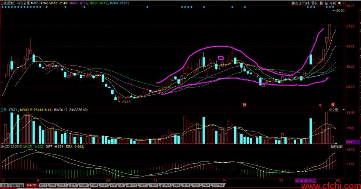
Task: Click the 56.90 high price annotation
Action: point(340,11)
